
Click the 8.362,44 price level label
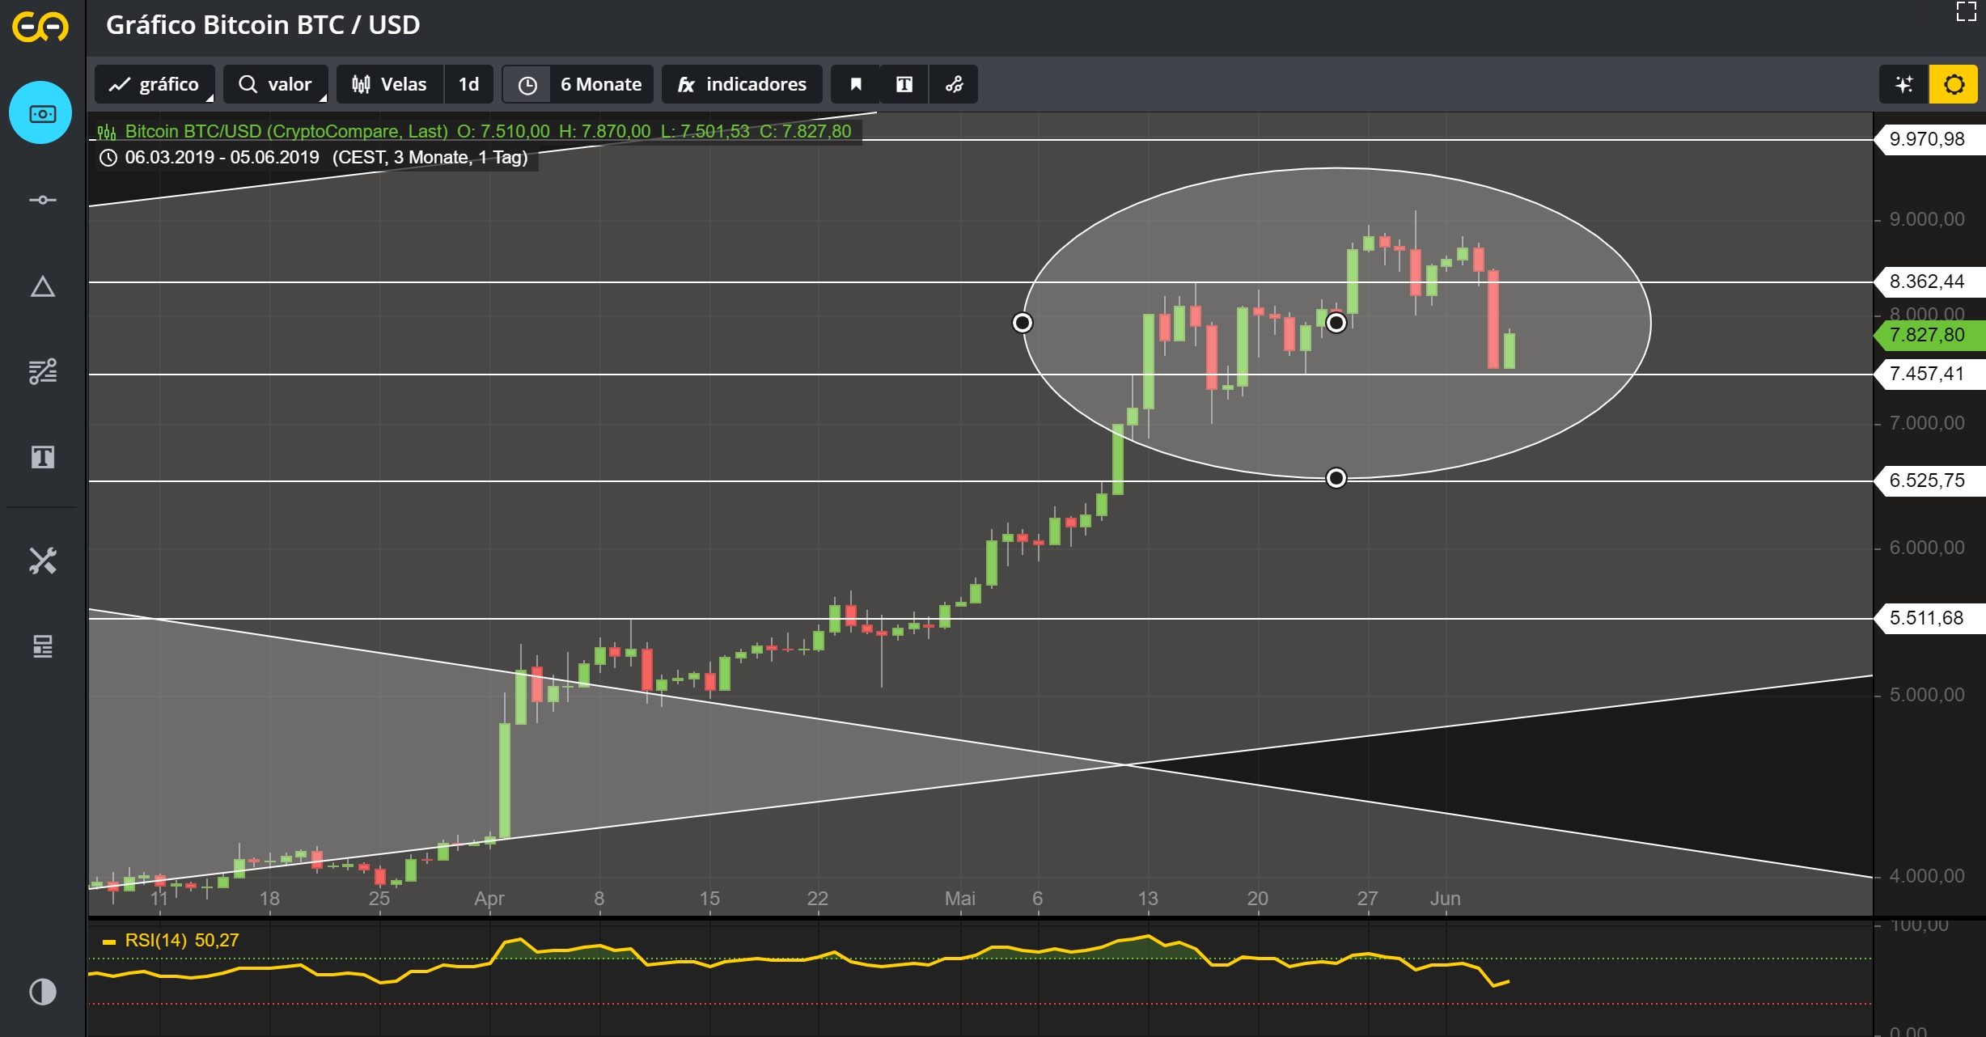pos(1929,281)
